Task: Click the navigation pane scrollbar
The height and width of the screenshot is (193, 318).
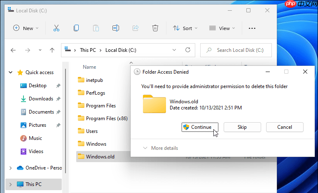Action: tap(65, 121)
